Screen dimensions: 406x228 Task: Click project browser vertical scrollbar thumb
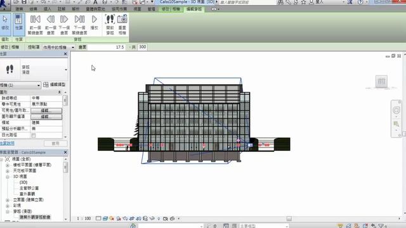pos(65,167)
